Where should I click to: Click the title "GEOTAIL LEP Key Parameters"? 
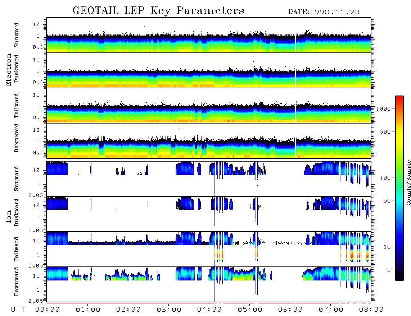point(158,11)
